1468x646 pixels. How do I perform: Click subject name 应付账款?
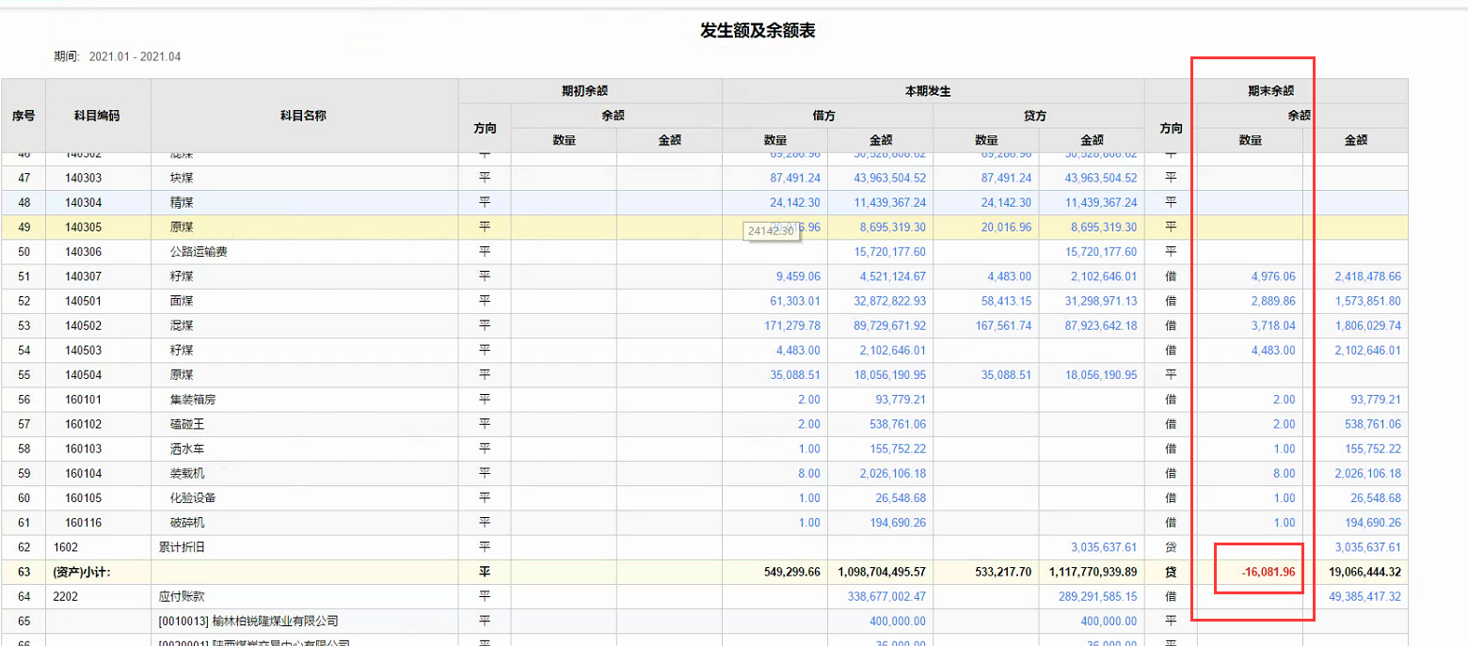182,596
